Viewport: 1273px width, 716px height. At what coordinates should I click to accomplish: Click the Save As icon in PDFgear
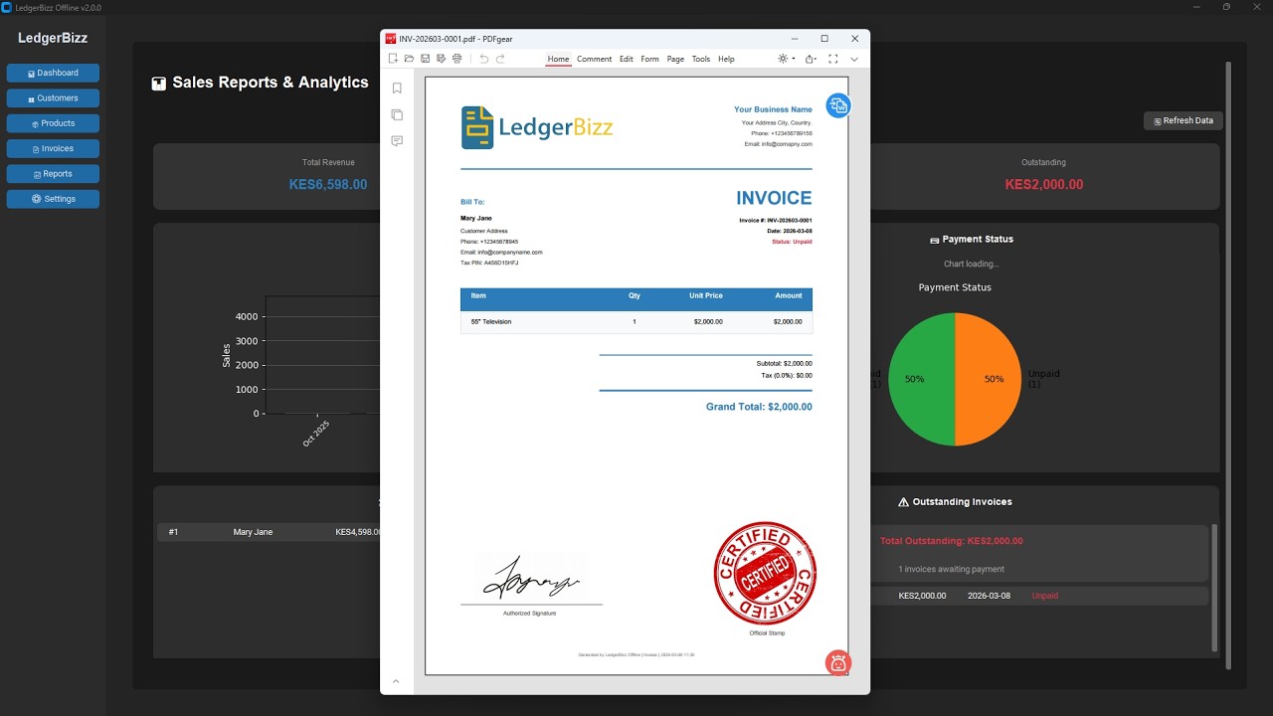(x=441, y=59)
